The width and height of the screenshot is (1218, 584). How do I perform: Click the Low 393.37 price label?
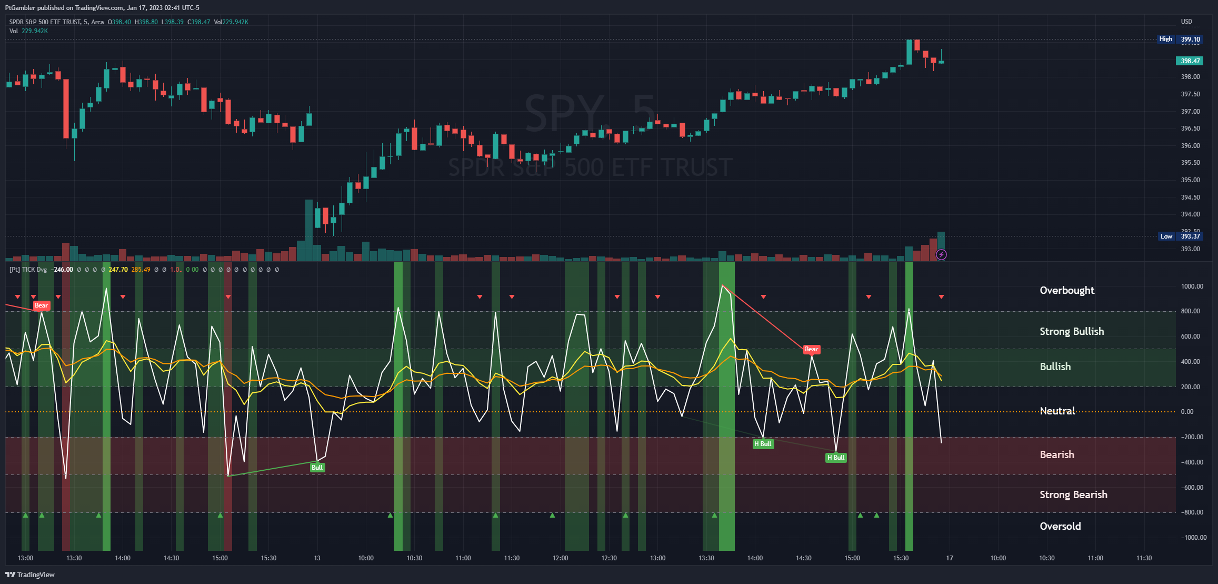pos(1180,236)
